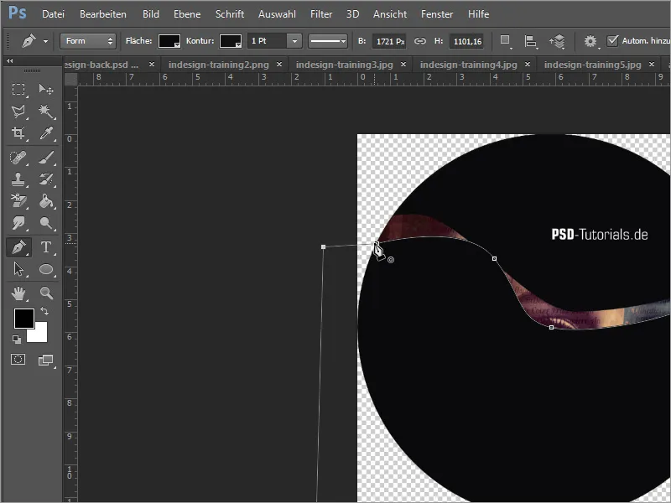Open path alignment options
The width and height of the screenshot is (671, 503).
point(531,41)
